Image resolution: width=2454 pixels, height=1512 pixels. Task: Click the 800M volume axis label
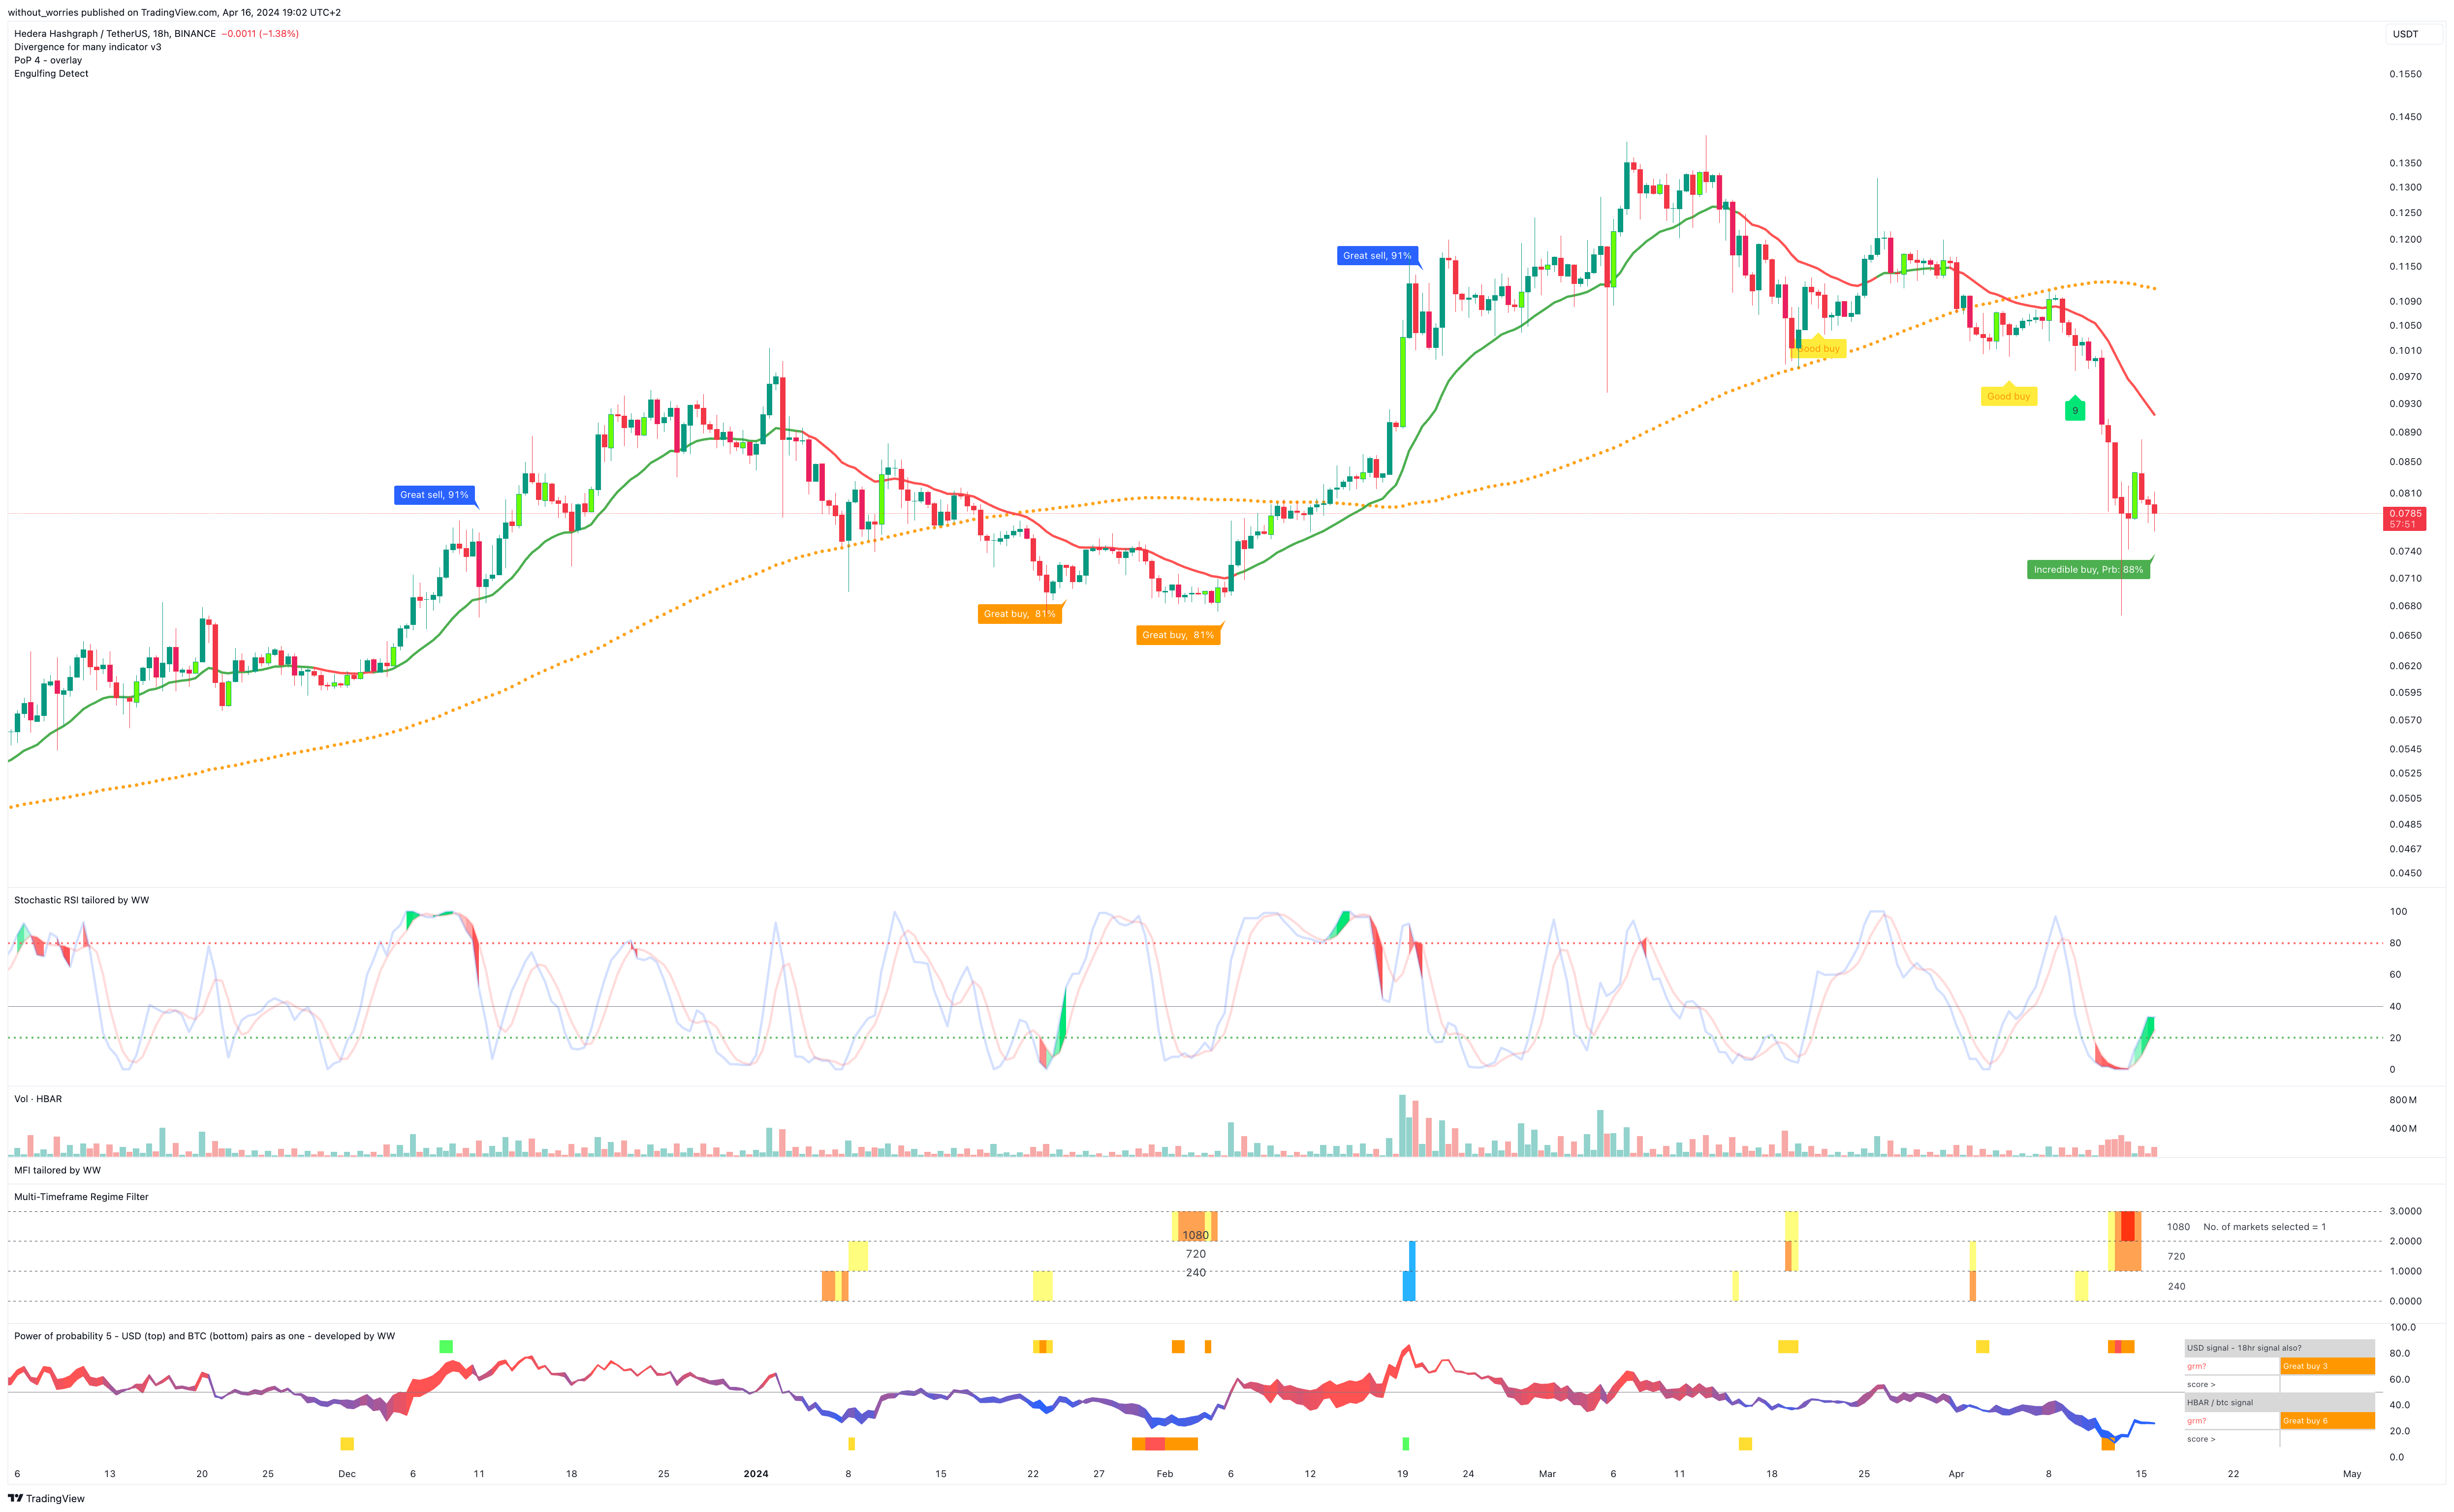click(x=2403, y=1100)
